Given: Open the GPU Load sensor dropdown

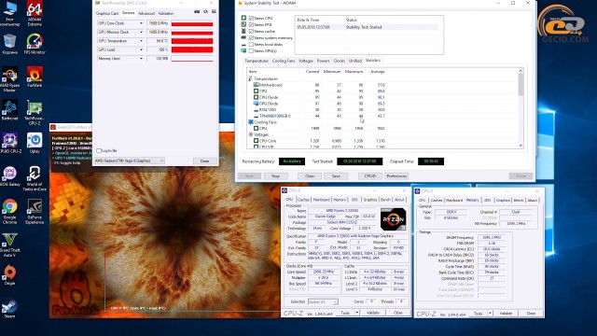Looking at the screenshot, I should tap(141, 49).
